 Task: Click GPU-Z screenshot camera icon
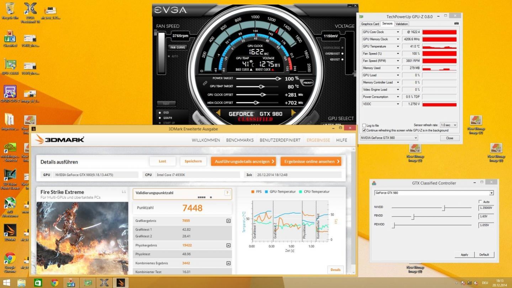click(456, 23)
